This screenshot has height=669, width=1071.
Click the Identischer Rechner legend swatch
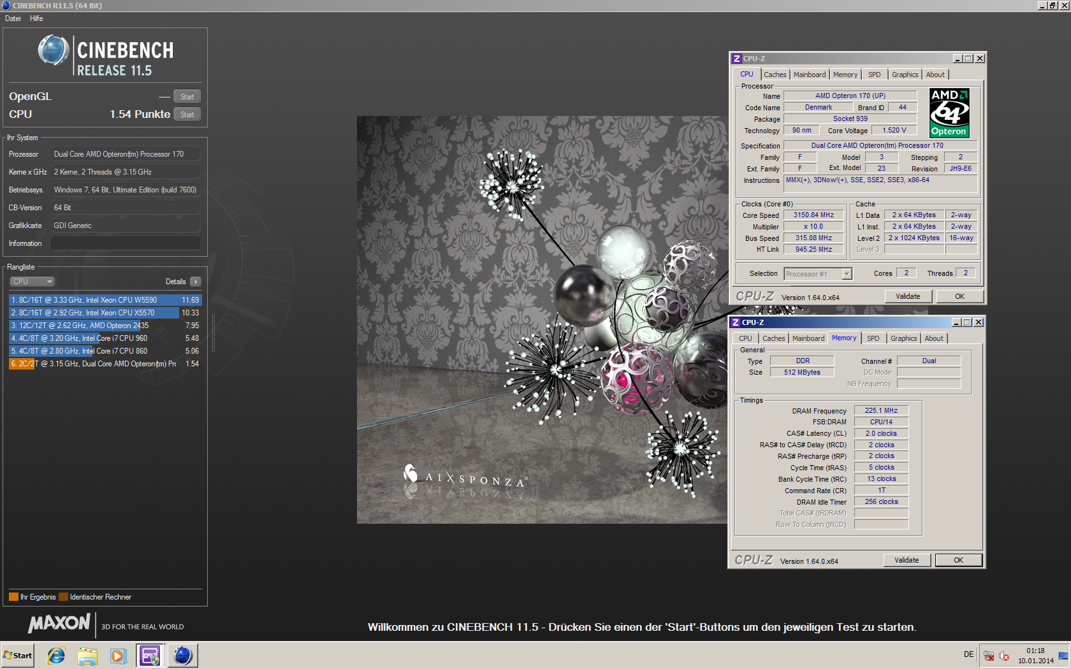coord(63,597)
